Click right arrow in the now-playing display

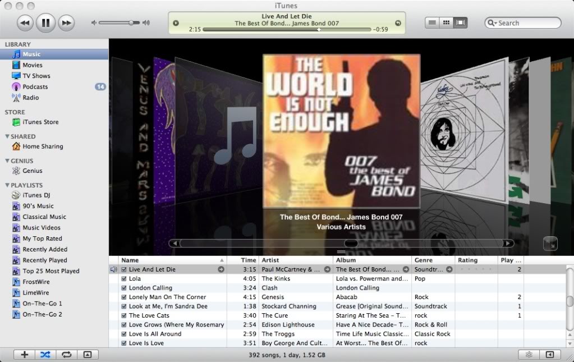click(x=398, y=23)
